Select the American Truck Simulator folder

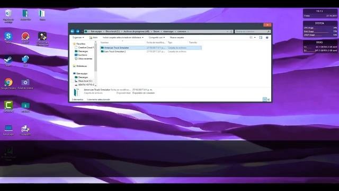[x=151, y=48]
